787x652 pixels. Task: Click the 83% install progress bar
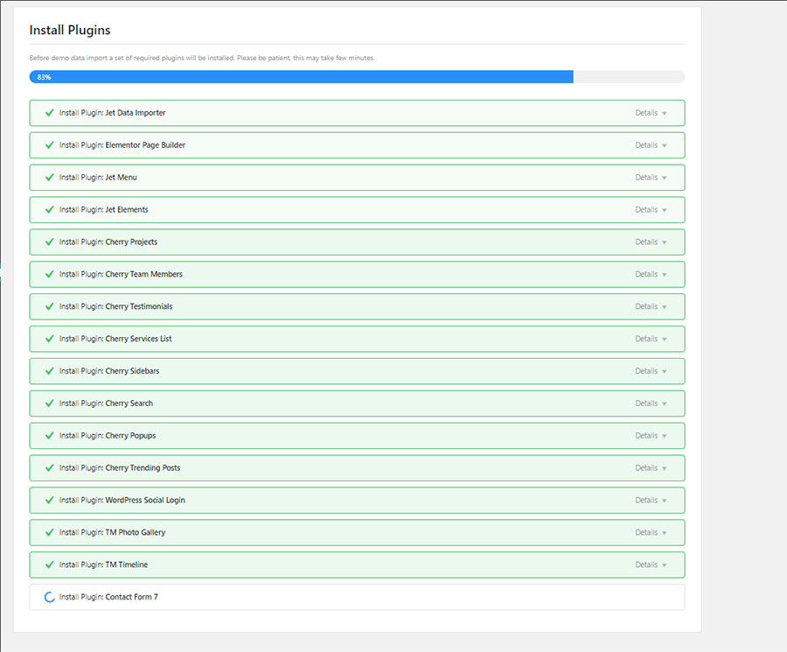357,77
